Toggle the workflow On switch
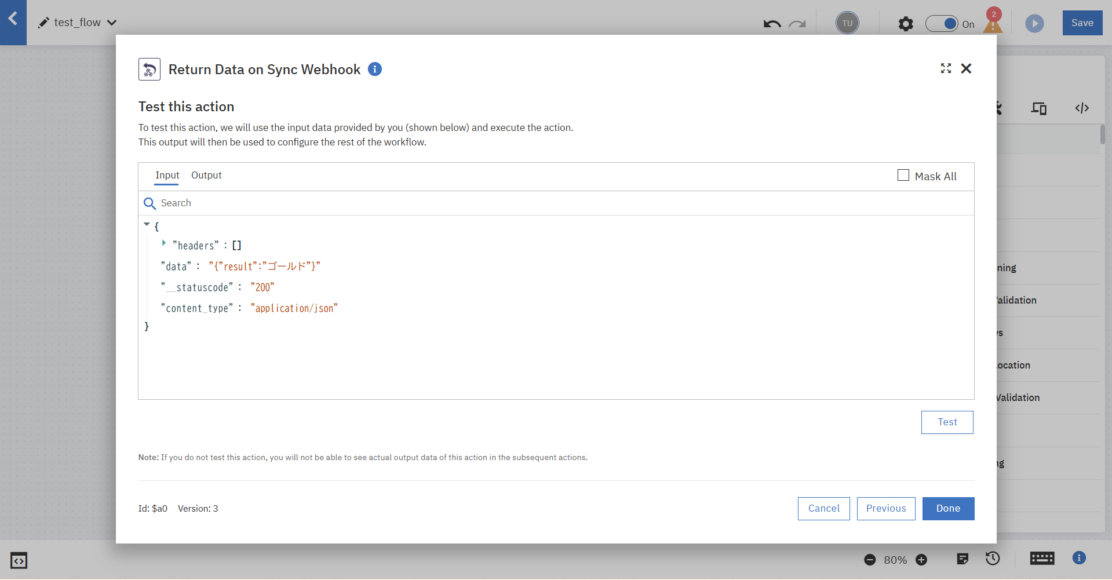The height and width of the screenshot is (580, 1112). pos(942,24)
